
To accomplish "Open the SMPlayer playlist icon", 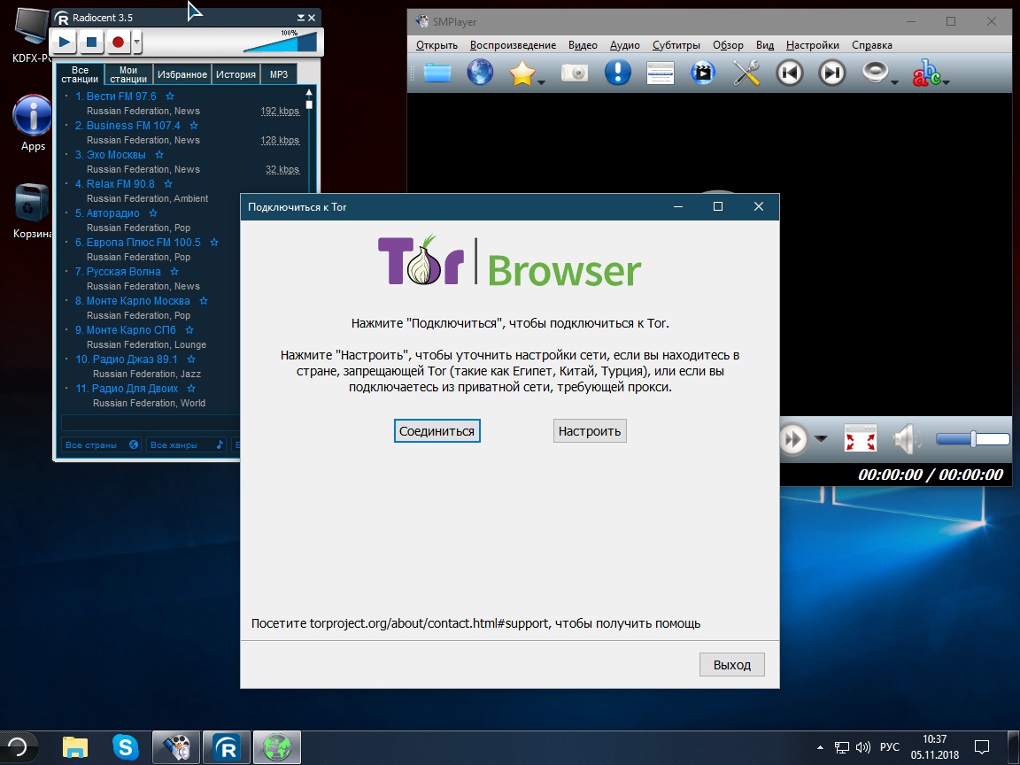I will point(661,73).
